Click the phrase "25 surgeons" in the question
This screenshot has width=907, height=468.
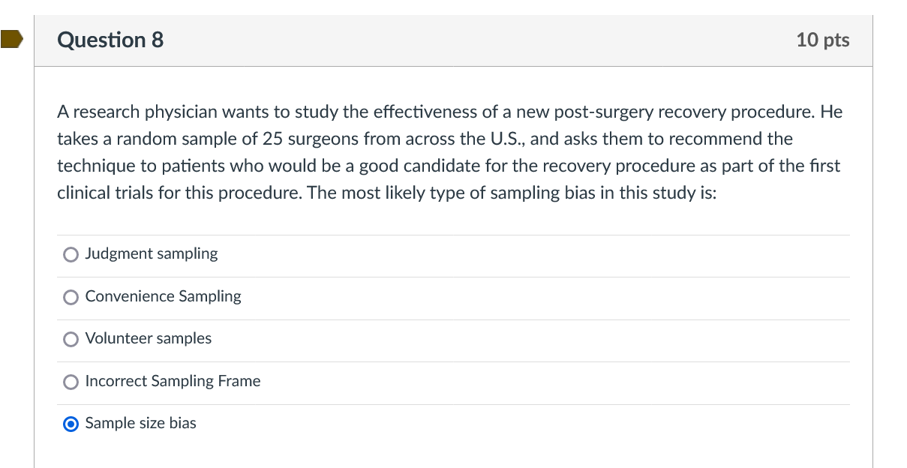tap(305, 139)
